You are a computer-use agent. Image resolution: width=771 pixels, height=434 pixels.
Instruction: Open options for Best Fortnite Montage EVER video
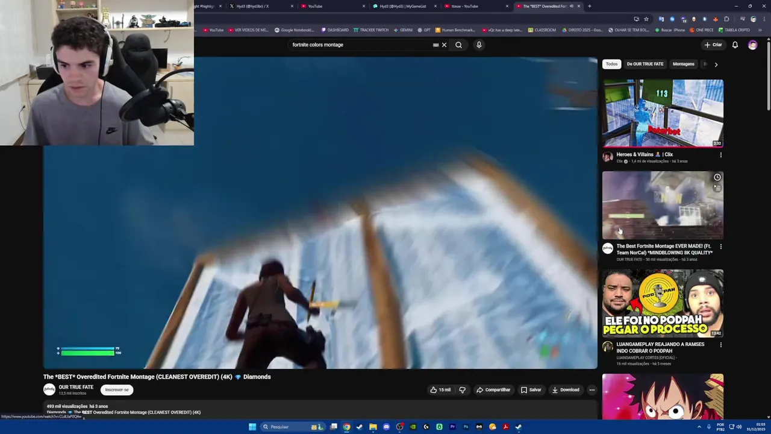tap(720, 247)
